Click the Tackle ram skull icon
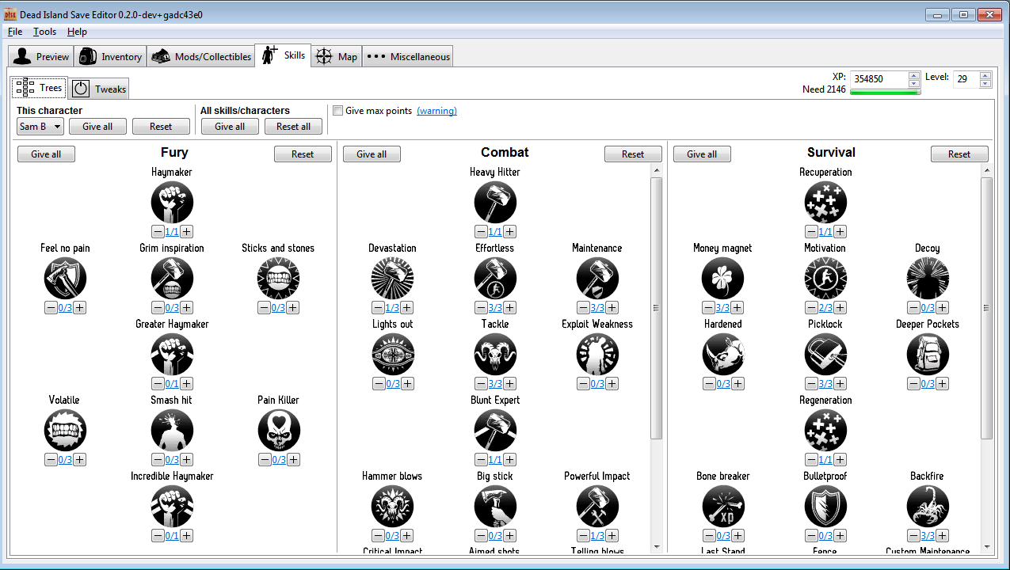 pos(495,354)
